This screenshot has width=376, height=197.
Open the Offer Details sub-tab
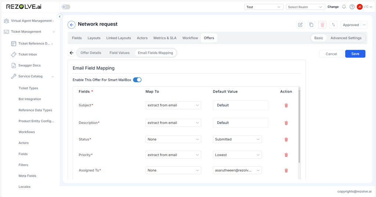point(91,53)
